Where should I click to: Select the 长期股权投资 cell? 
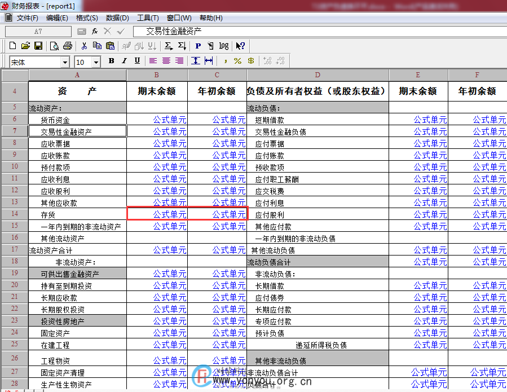[77, 309]
